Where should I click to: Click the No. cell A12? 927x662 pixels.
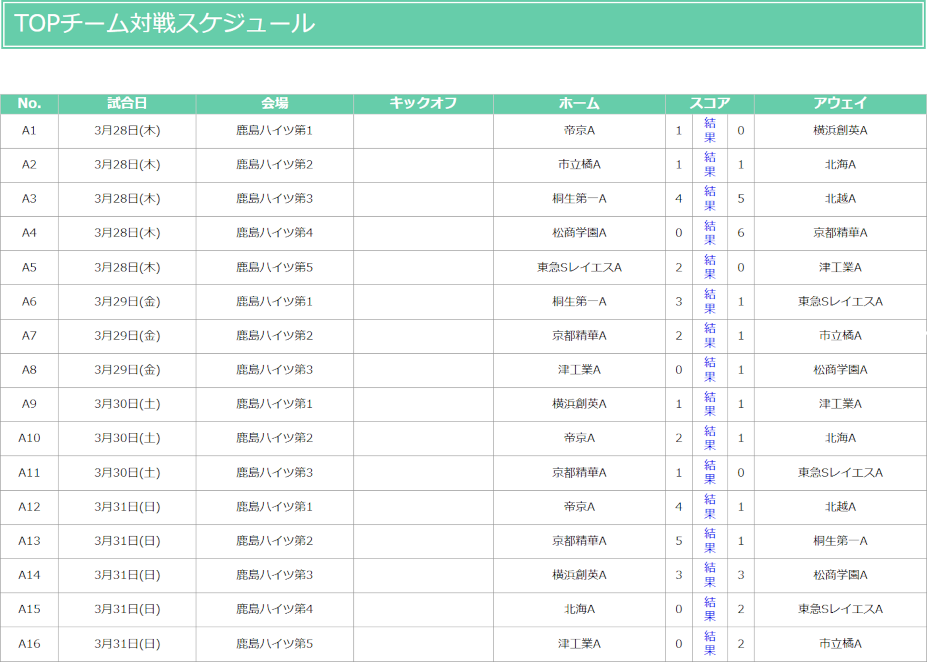[x=29, y=507]
